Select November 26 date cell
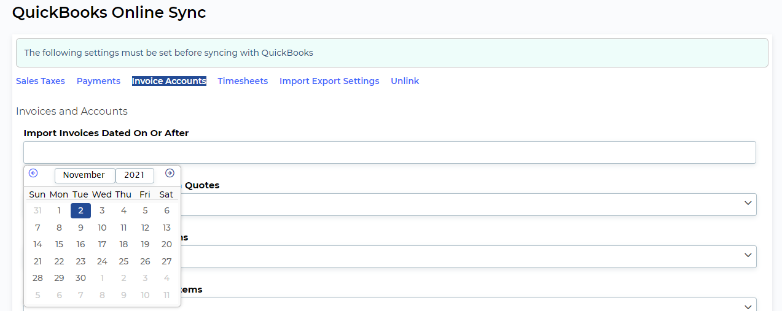The width and height of the screenshot is (782, 311). (145, 261)
